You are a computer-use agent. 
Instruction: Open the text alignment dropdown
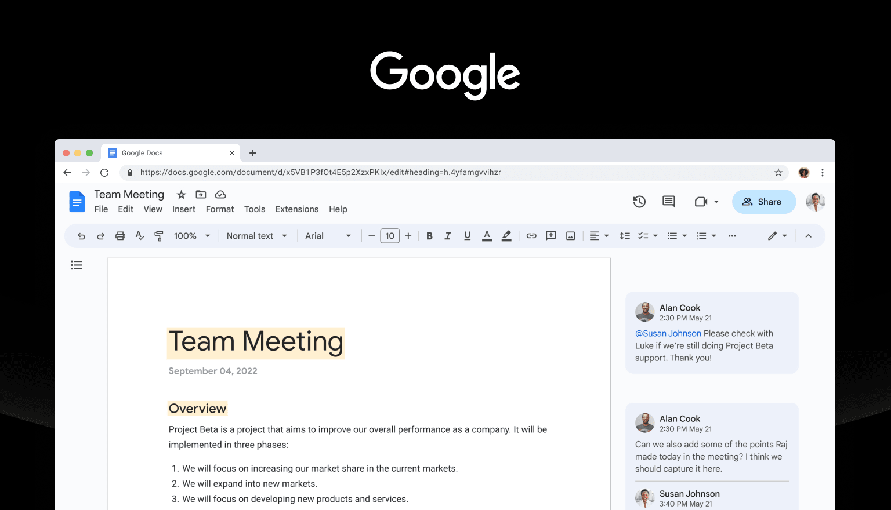599,236
